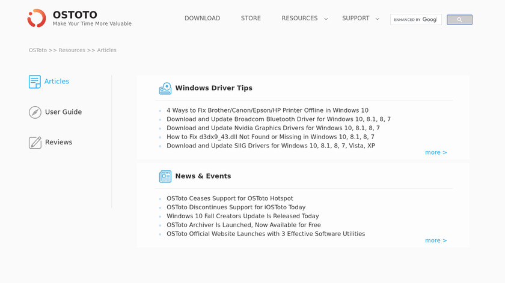
Task: Open the Nvidia Graphics Drivers article
Action: tap(273, 128)
